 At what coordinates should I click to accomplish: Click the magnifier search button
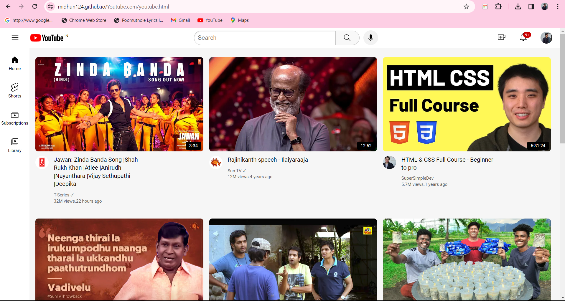point(347,38)
